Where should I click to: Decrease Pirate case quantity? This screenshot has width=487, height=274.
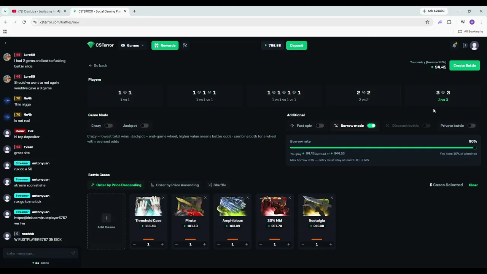coord(177,244)
